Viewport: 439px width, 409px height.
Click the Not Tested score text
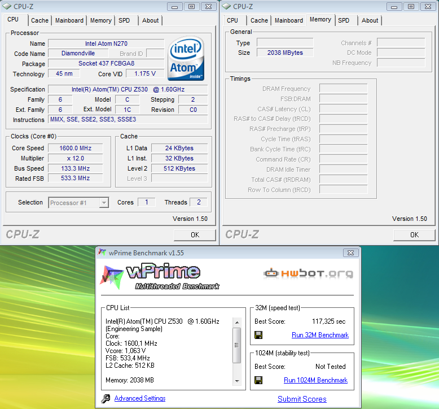pos(330,367)
